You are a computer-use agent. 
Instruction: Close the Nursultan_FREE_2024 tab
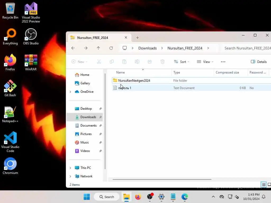pos(126,38)
